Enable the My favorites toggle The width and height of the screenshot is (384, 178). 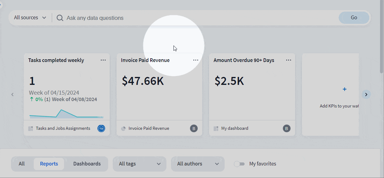click(x=239, y=164)
